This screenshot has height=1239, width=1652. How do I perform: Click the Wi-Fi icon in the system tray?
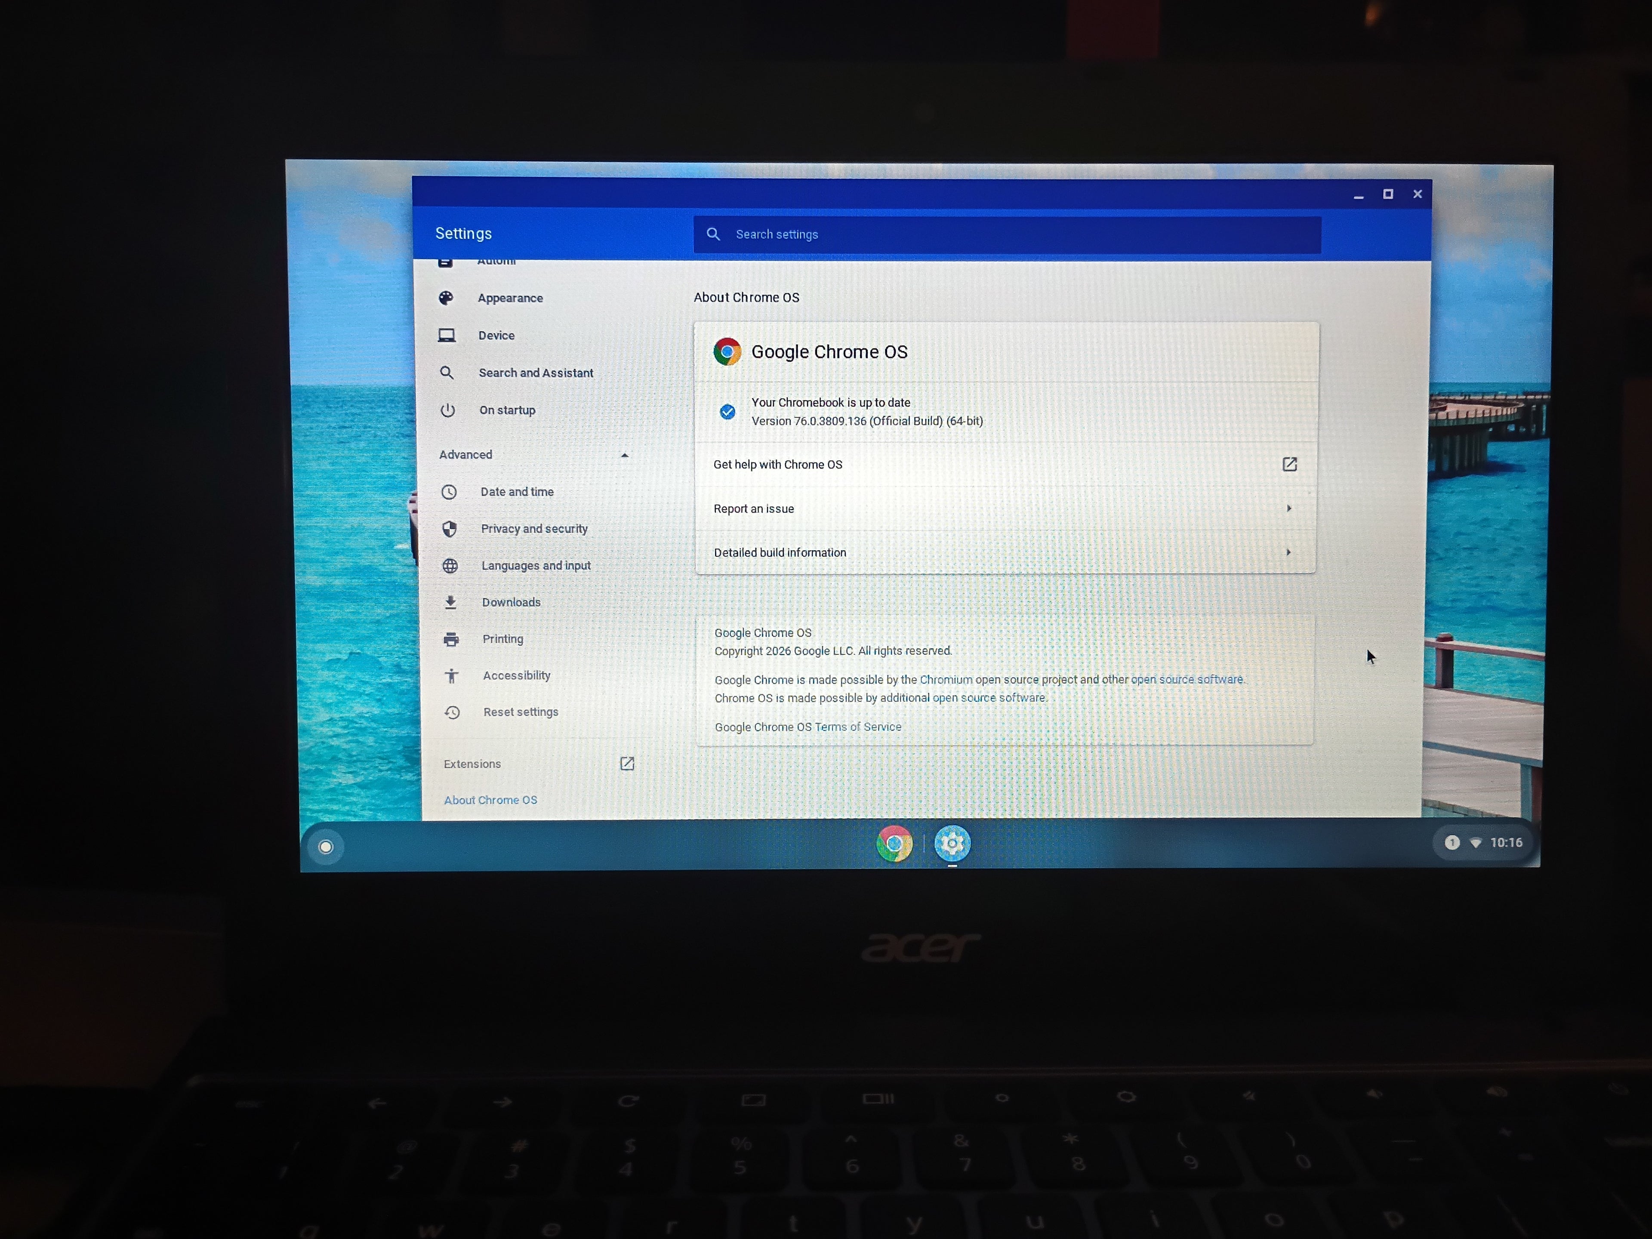coord(1476,842)
